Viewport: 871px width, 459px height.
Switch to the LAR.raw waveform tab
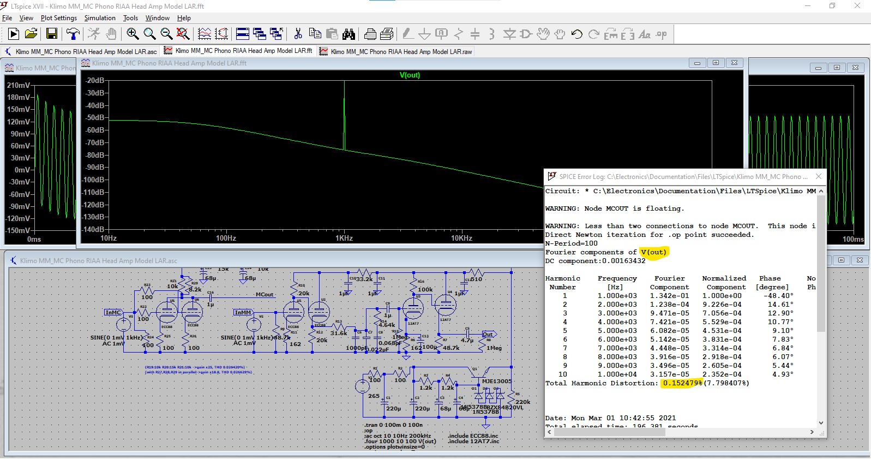coord(396,51)
